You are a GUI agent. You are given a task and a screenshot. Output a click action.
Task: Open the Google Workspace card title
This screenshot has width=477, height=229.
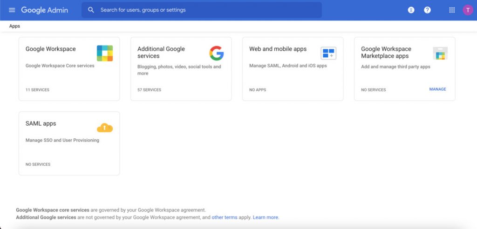click(x=50, y=49)
